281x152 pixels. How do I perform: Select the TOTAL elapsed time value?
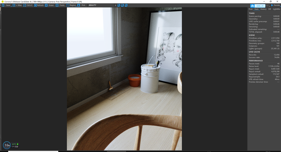pyautogui.click(x=276, y=32)
